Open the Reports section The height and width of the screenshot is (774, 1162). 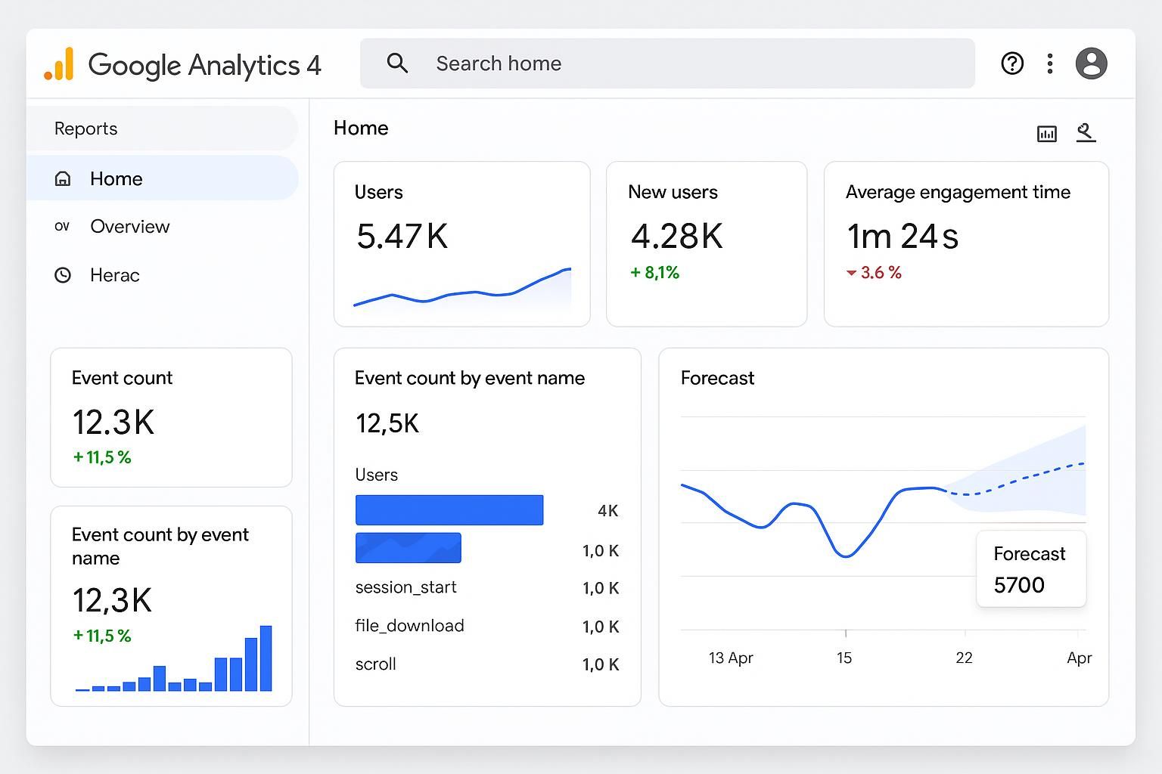pyautogui.click(x=163, y=128)
